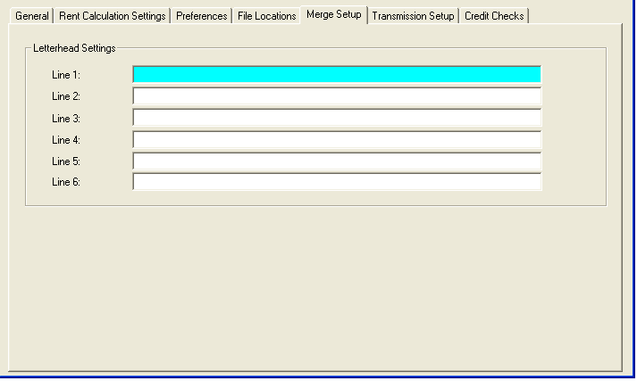Click the "Line 2:" label text

pyautogui.click(x=66, y=96)
